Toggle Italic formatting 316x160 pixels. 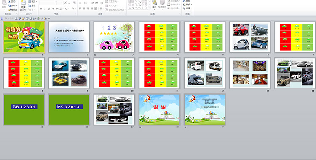(x=45, y=9)
